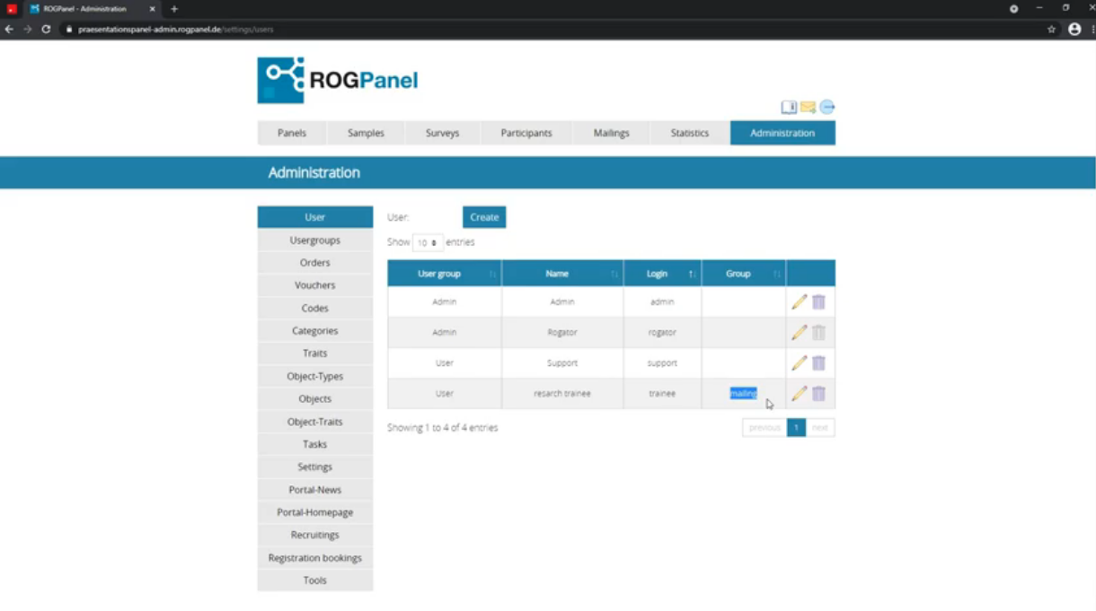Create a new user
This screenshot has width=1096, height=611.
click(484, 217)
